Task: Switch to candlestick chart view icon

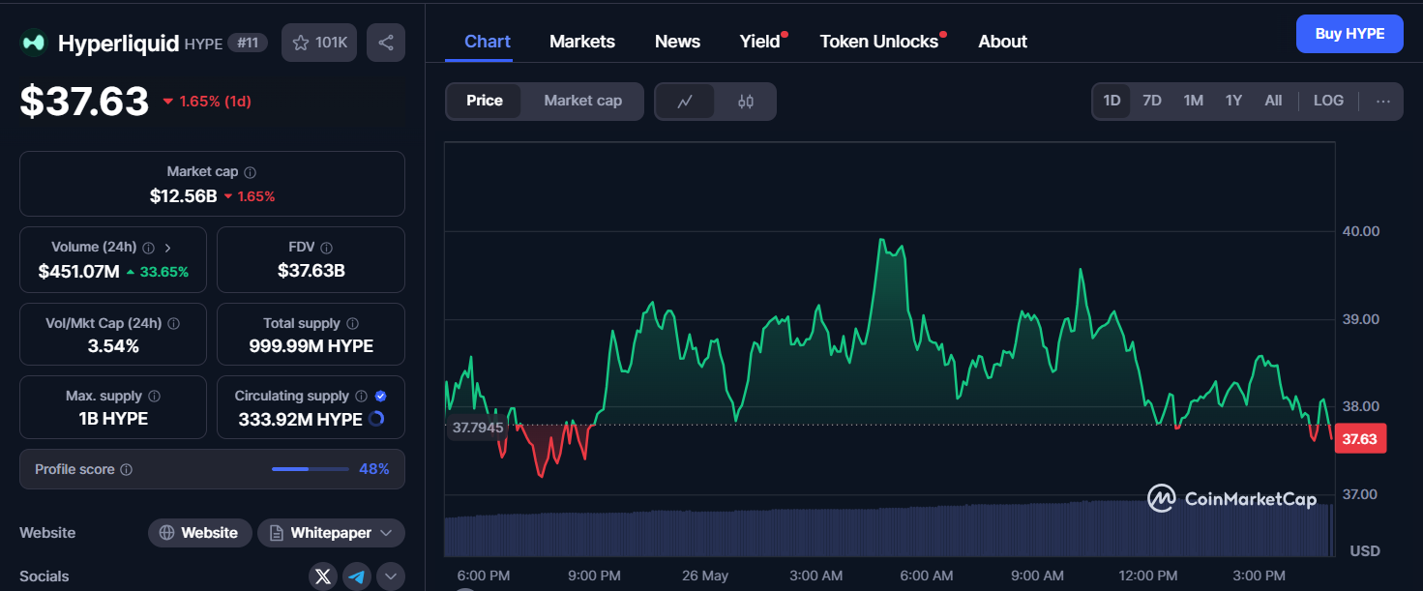Action: pos(746,101)
